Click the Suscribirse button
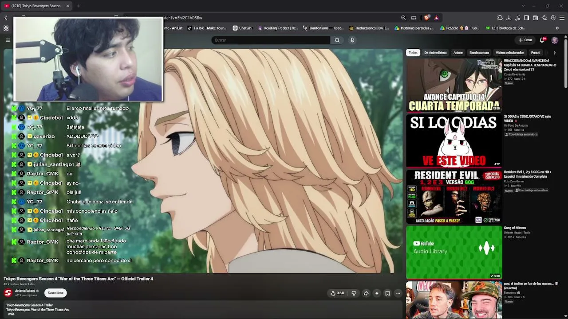The height and width of the screenshot is (319, 568). tap(55, 293)
